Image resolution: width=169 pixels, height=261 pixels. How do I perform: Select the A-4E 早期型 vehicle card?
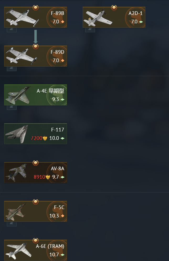pos(35,95)
